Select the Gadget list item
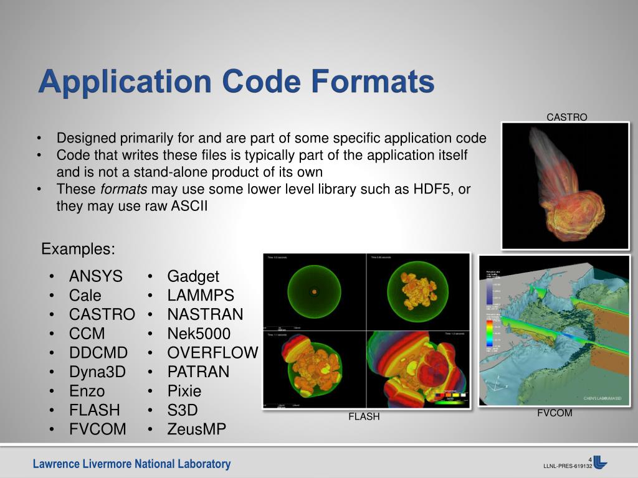 click(x=193, y=277)
